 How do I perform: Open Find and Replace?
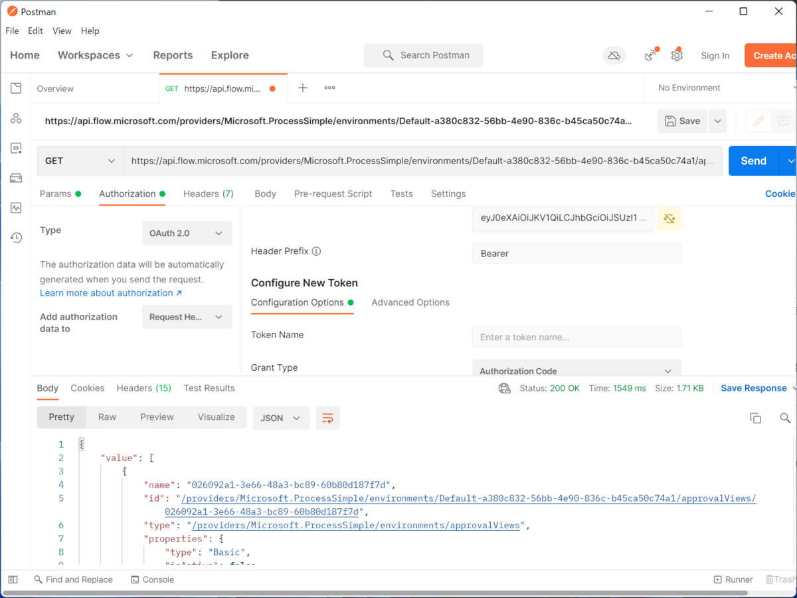(x=73, y=579)
